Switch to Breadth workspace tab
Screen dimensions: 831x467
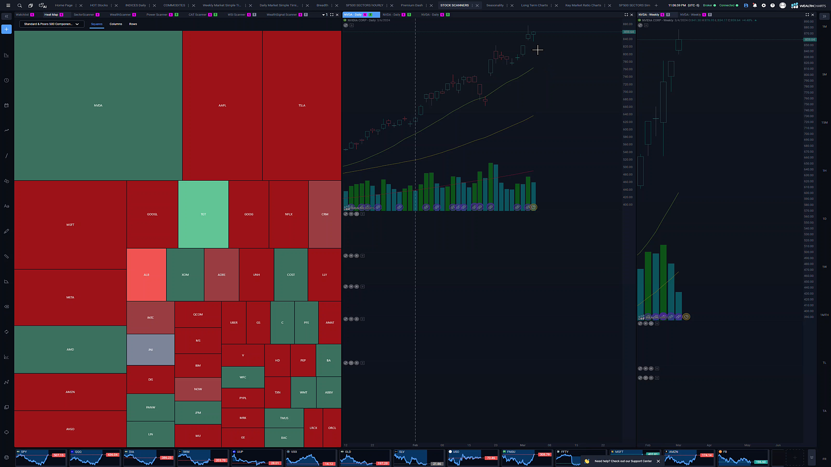point(322,6)
